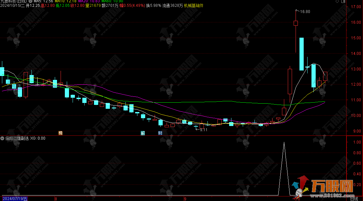
Task: Click the 换5.98% turnover rate
Action: click(154, 6)
